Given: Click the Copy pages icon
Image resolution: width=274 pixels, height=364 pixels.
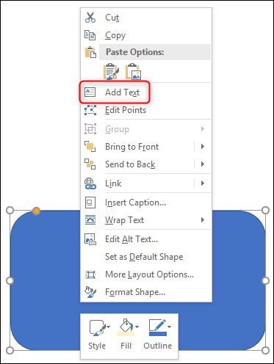Looking at the screenshot, I should 90,35.
